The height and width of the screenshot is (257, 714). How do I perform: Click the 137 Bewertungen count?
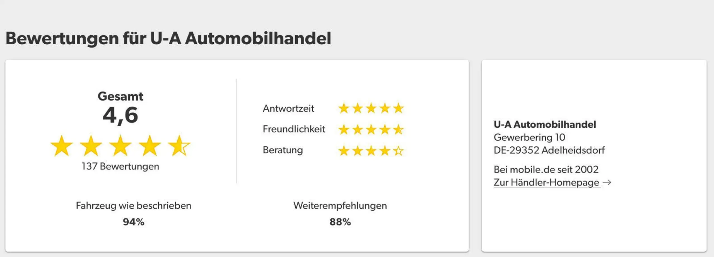(x=120, y=166)
